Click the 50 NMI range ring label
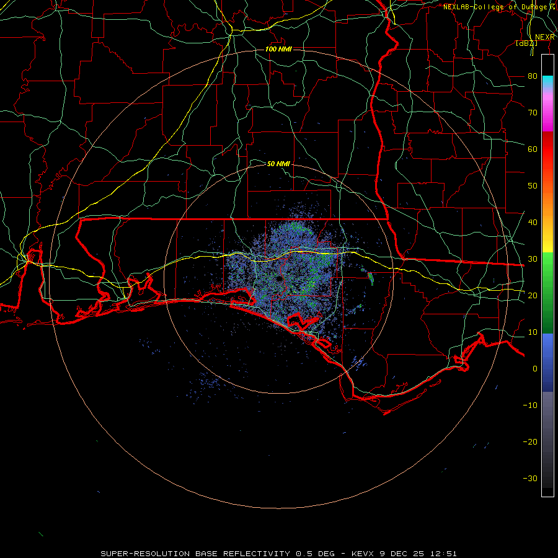Image resolution: width=558 pixels, height=558 pixels. [278, 164]
